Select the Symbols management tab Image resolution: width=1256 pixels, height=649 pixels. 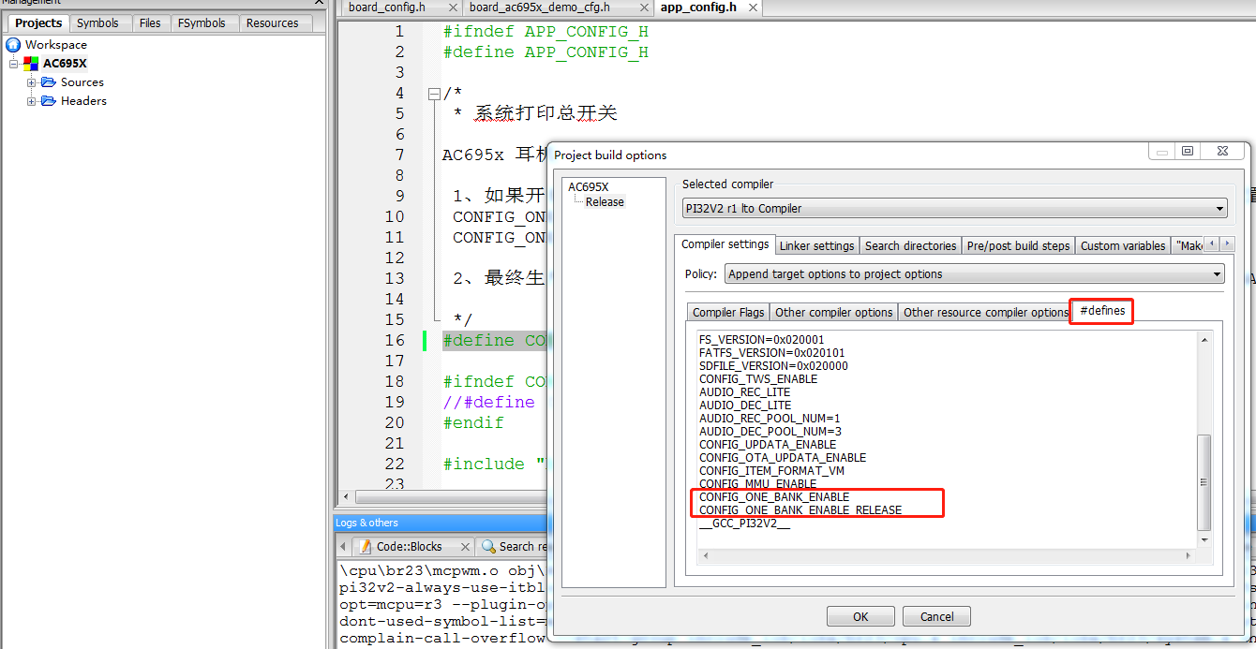[97, 23]
